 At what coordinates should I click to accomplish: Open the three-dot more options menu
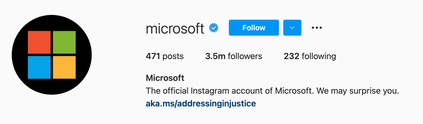[x=317, y=28]
